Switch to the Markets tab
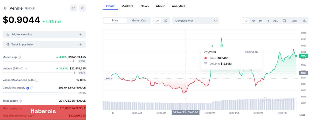This screenshot has height=120, width=311. (x=127, y=6)
